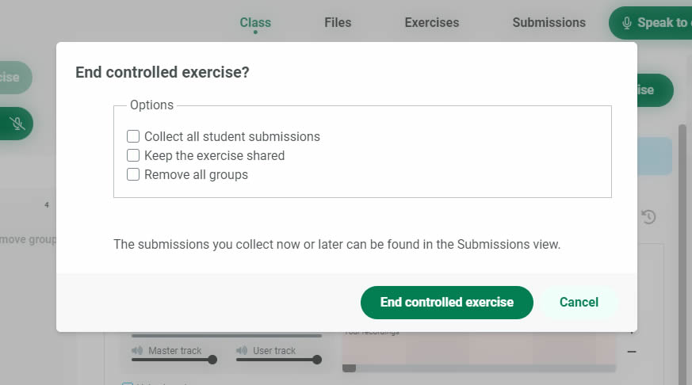
Task: Click the Master track speaker icon
Action: tap(137, 350)
